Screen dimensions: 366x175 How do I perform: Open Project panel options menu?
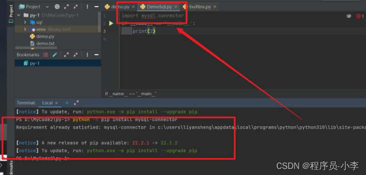(87, 7)
